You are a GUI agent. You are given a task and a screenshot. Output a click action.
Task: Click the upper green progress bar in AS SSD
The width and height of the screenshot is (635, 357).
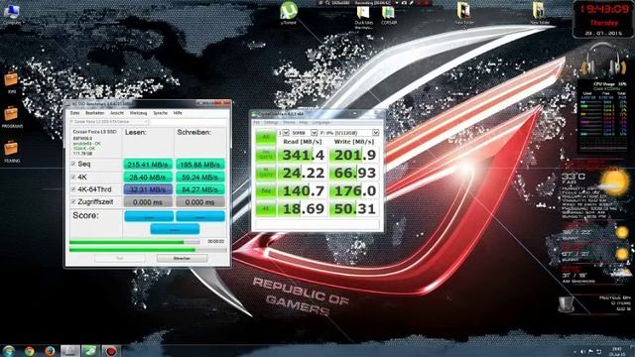(x=135, y=242)
